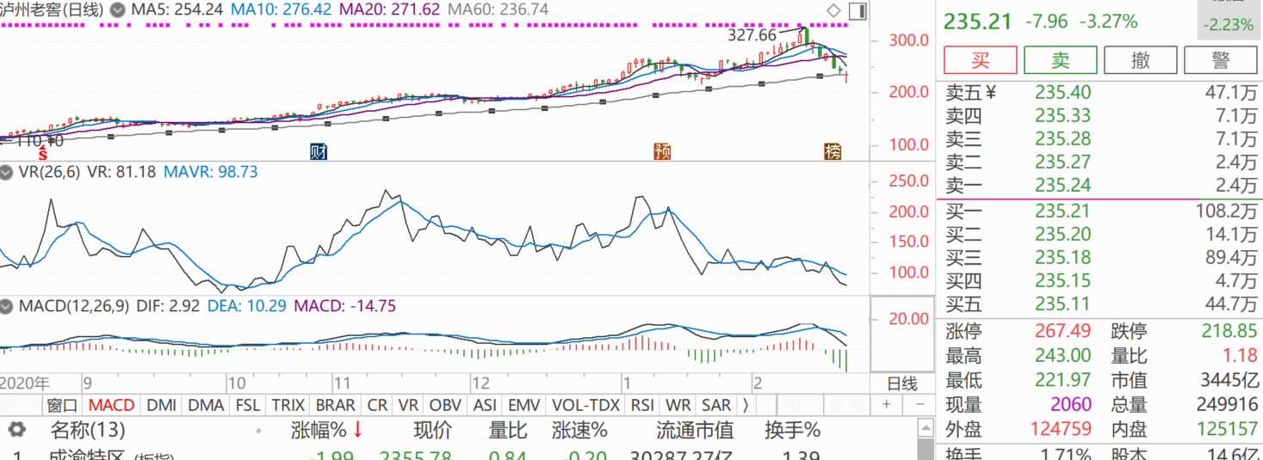Click the 警 alert button
Image resolution: width=1263 pixels, height=460 pixels.
click(1221, 60)
